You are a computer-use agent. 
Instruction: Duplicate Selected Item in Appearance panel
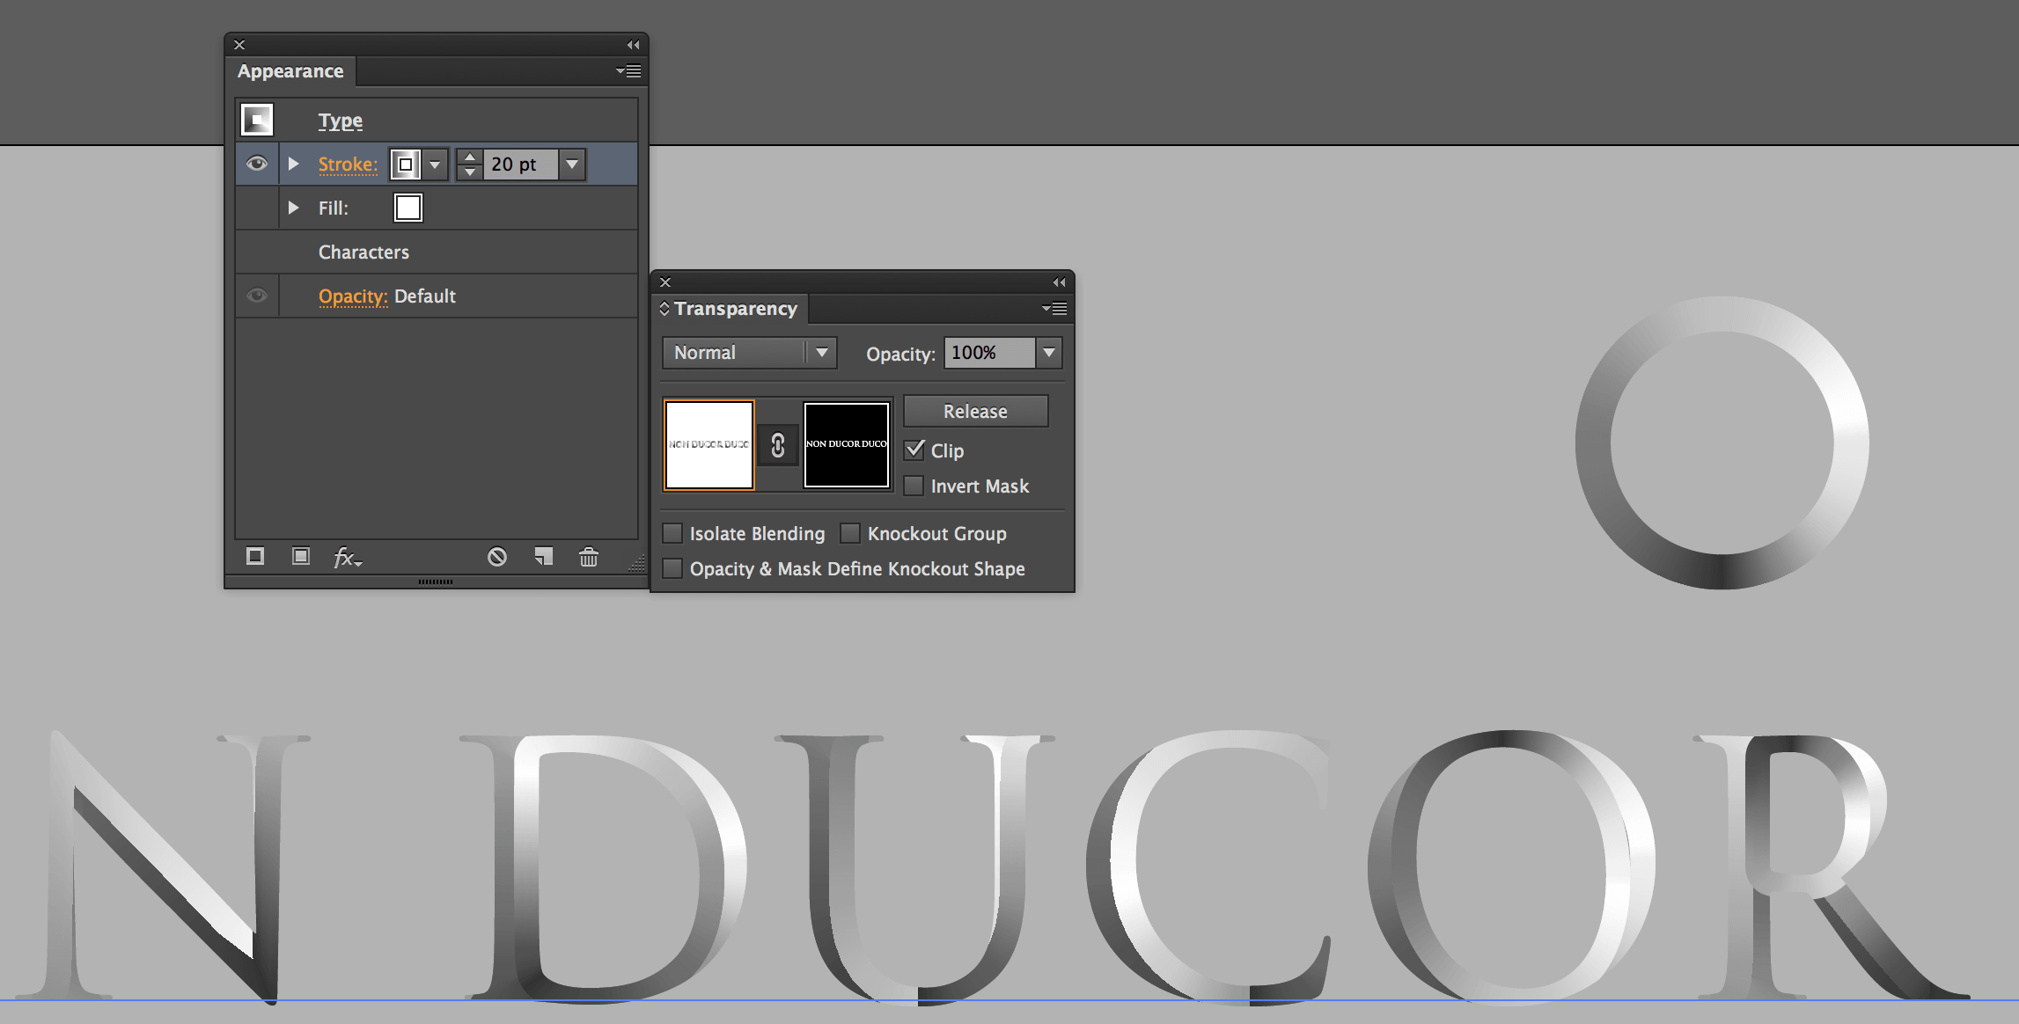[x=544, y=557]
